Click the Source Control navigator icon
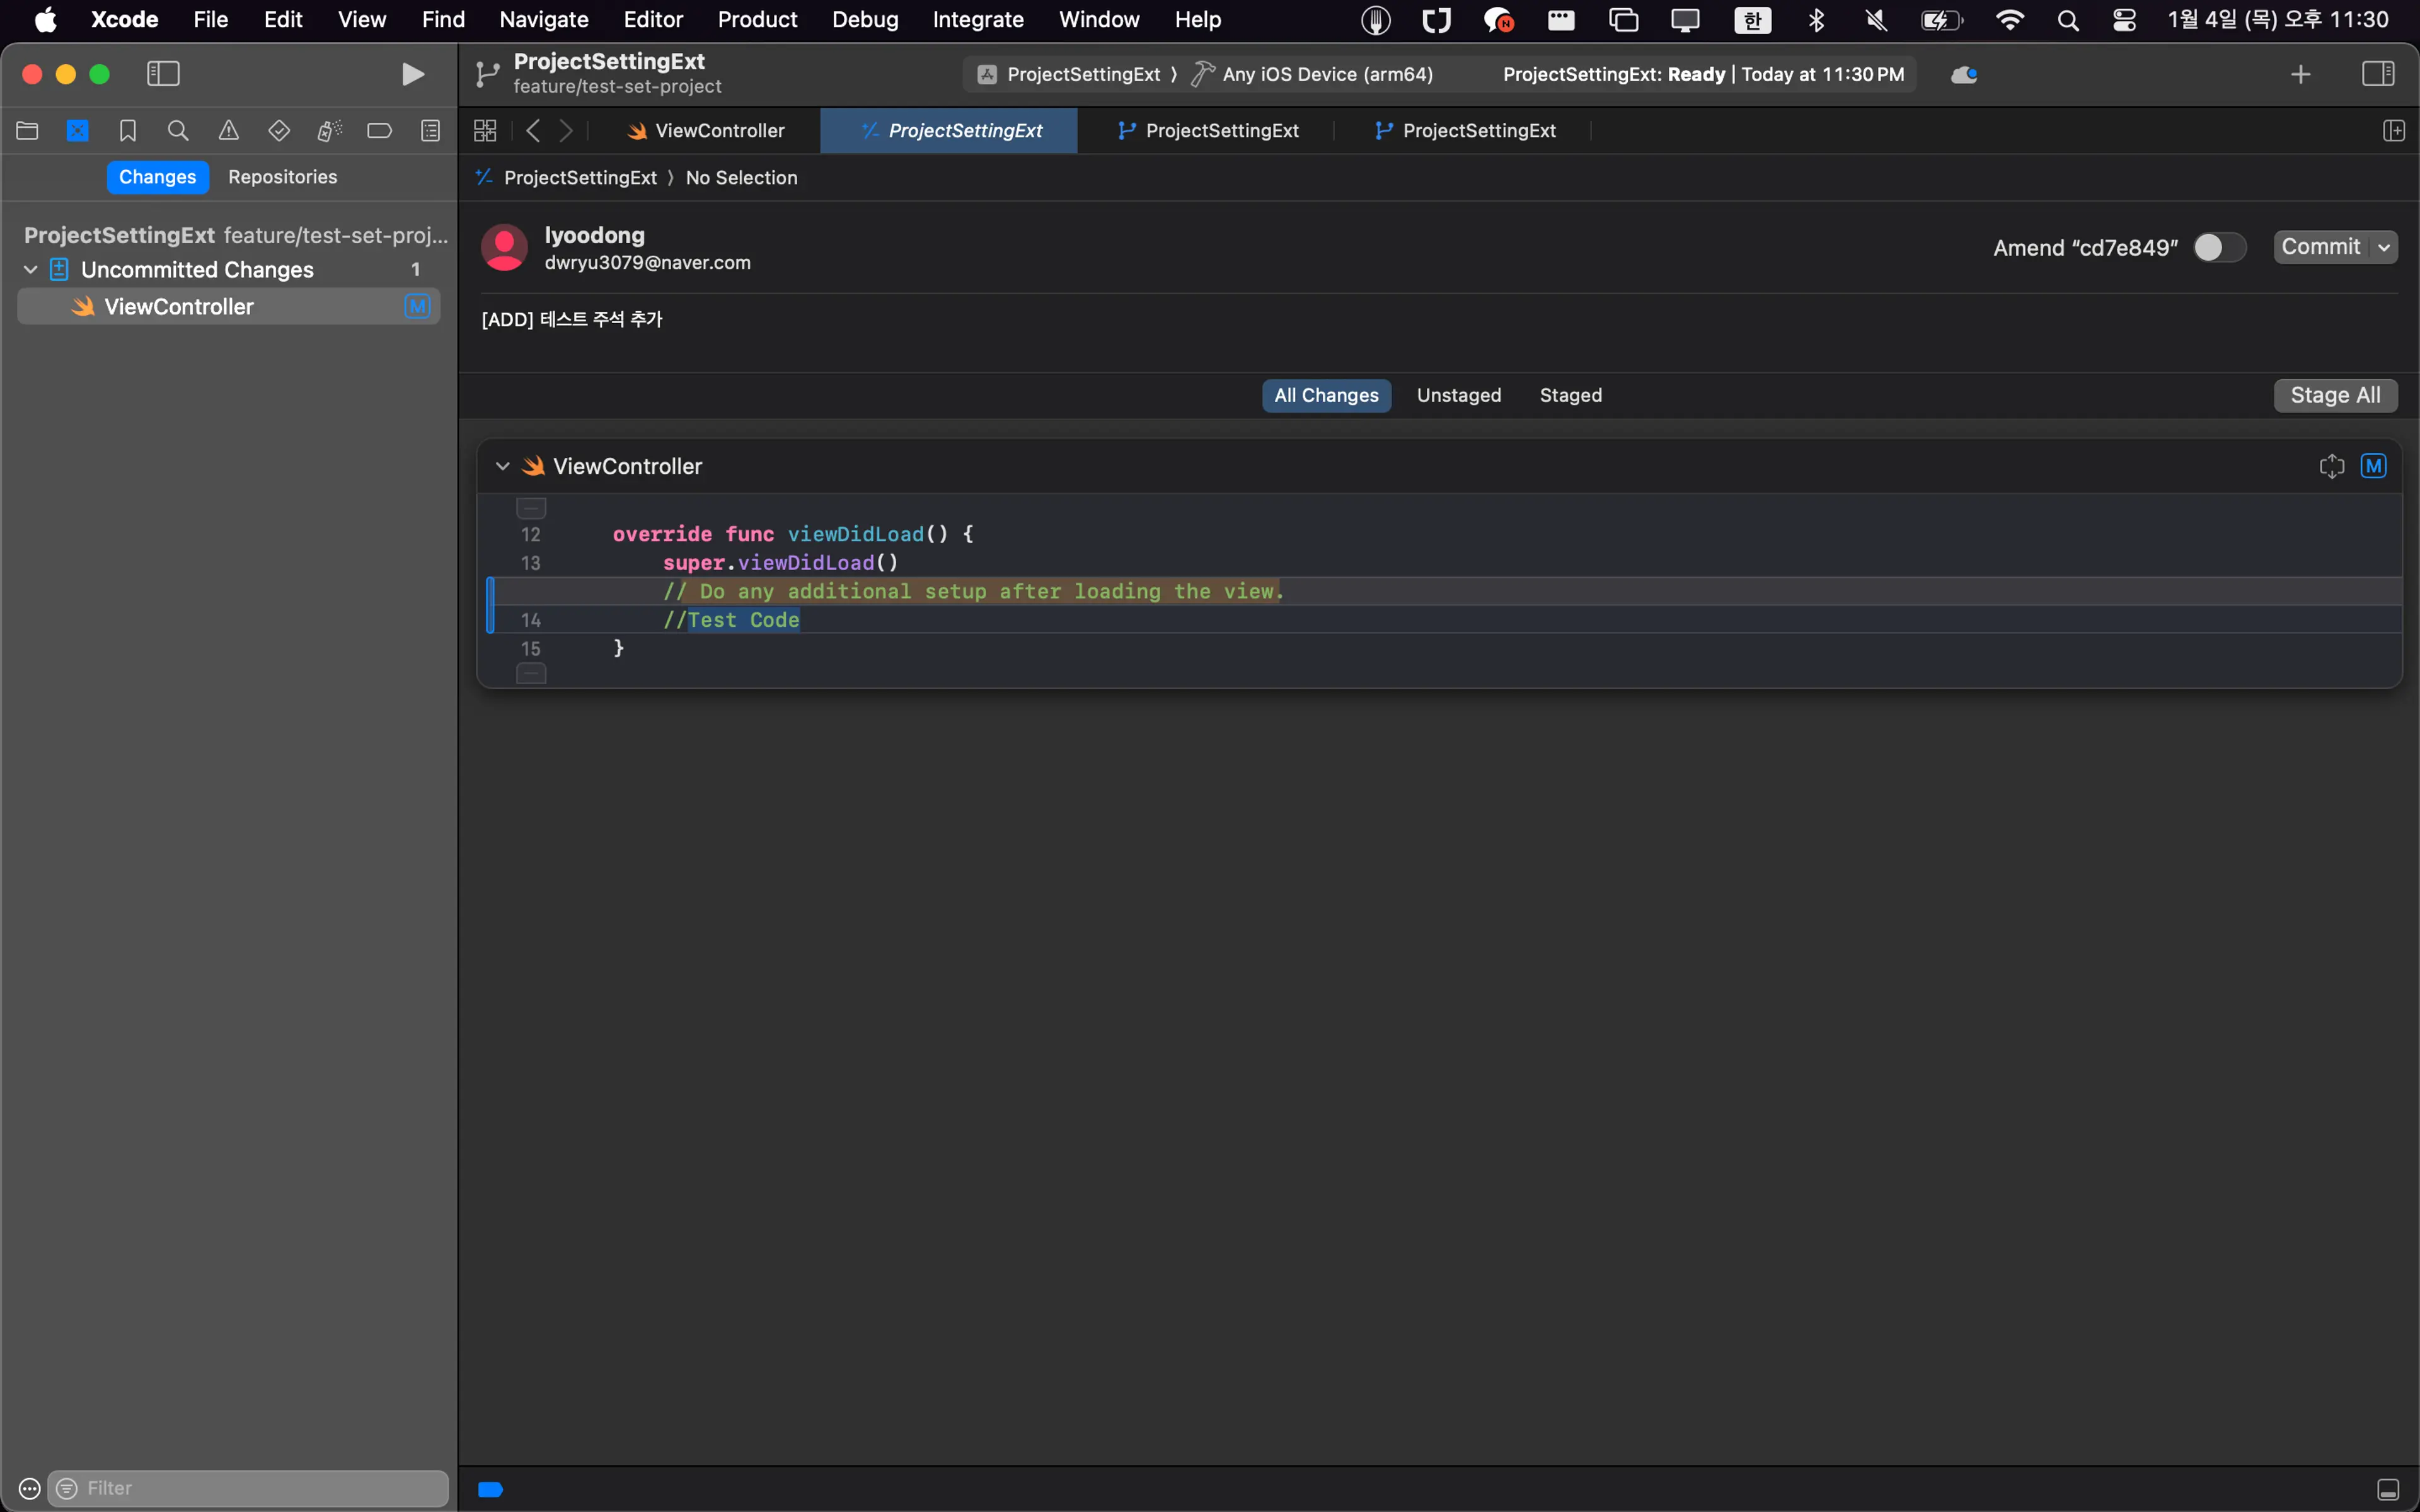This screenshot has width=2420, height=1512. click(78, 130)
